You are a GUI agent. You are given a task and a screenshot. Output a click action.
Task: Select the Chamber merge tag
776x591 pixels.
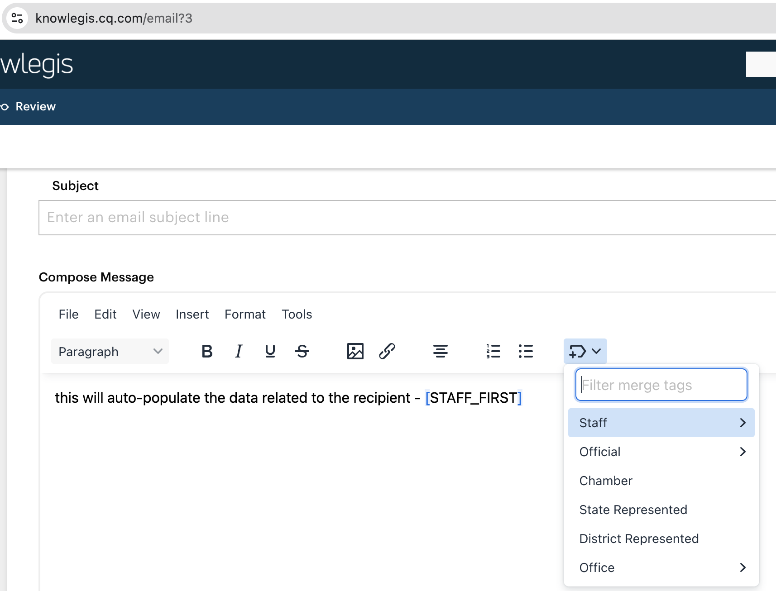(606, 481)
